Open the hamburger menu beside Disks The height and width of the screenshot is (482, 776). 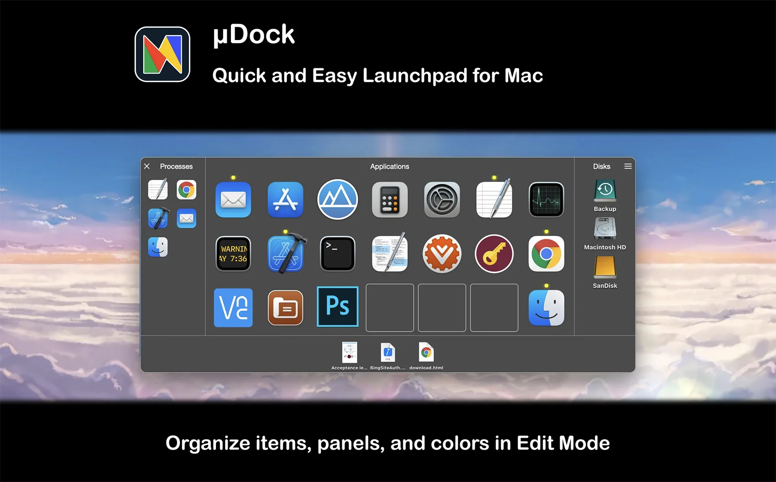pyautogui.click(x=628, y=166)
